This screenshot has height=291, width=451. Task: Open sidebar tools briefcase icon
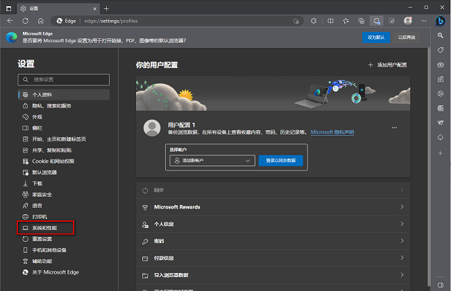pyautogui.click(x=441, y=64)
